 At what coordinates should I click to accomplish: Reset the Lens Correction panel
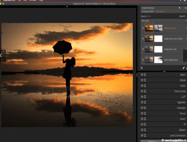tap(145, 136)
